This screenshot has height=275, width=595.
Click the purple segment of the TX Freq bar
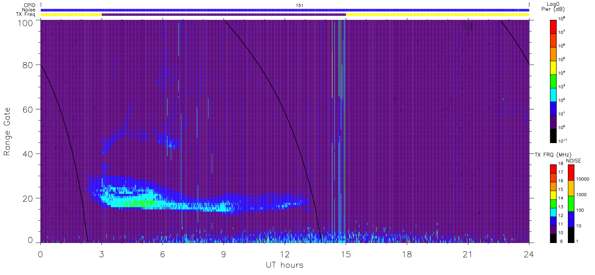223,15
